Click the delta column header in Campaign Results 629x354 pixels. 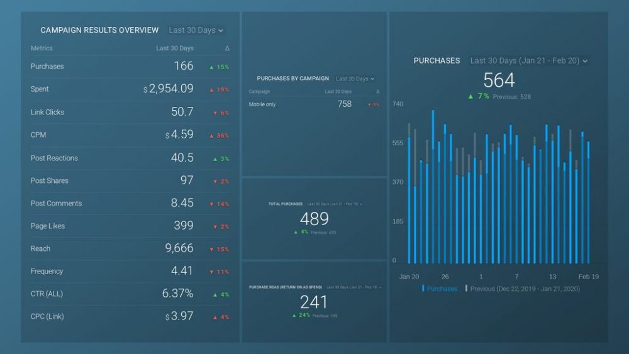click(227, 48)
